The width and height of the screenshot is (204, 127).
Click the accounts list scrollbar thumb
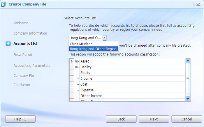pos(188,78)
